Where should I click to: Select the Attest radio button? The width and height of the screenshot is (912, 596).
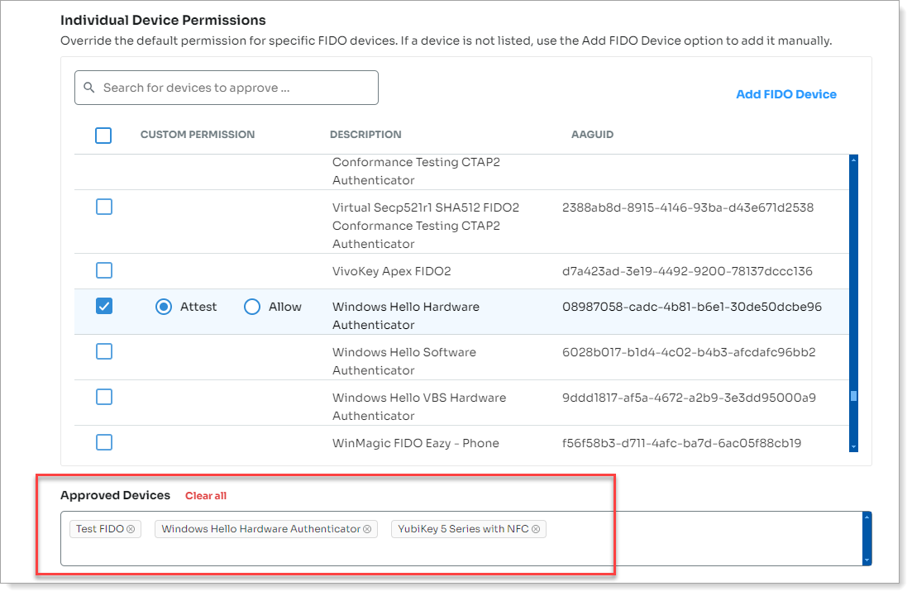(x=164, y=307)
